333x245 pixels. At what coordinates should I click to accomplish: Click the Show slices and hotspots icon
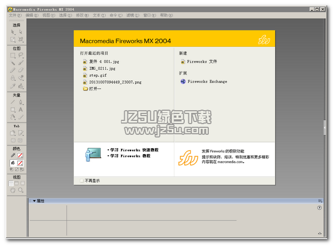point(20,140)
